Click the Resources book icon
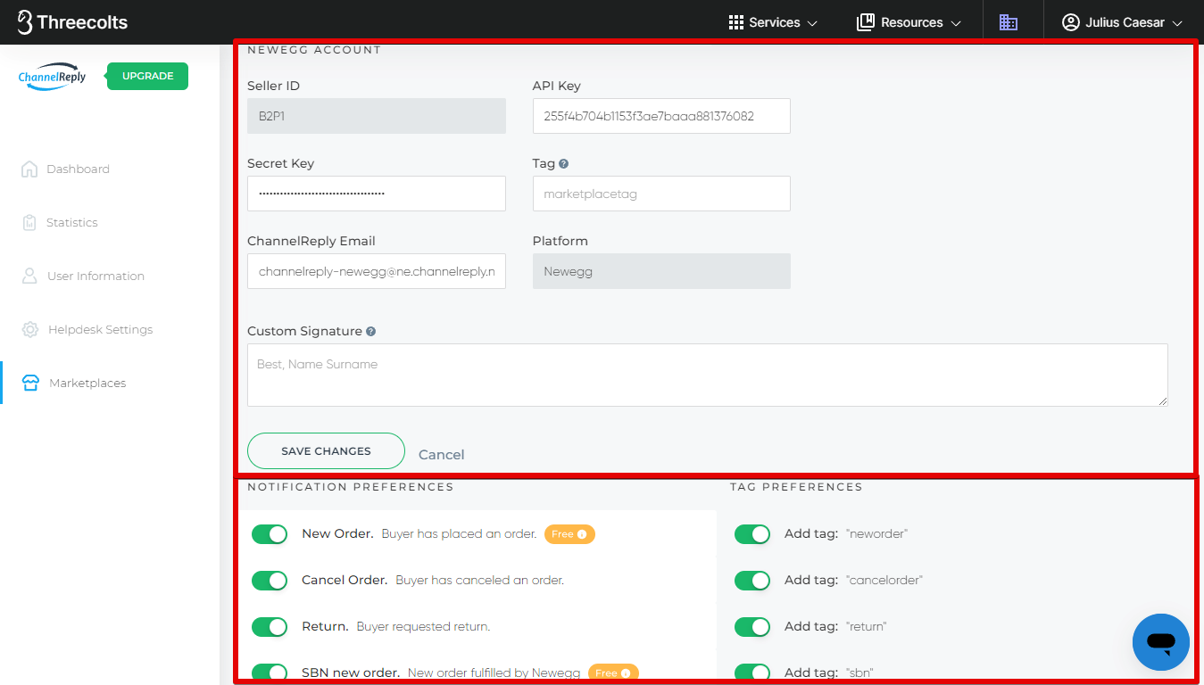The image size is (1204, 685). tap(865, 22)
